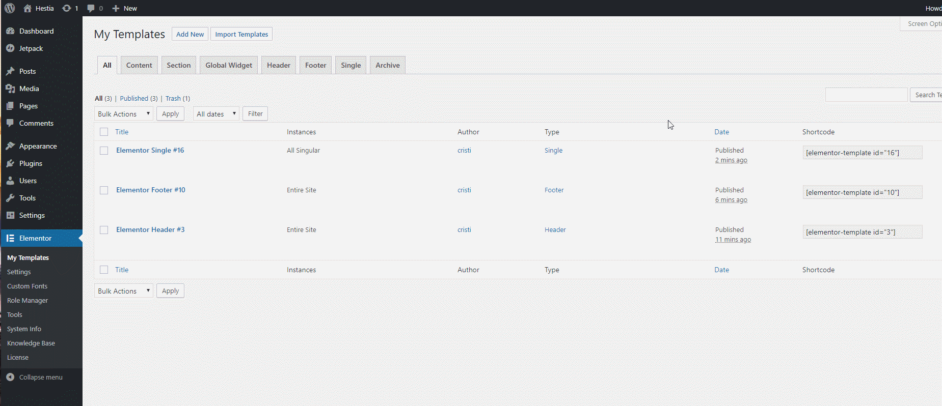
Task: Click the Filter button
Action: 255,114
